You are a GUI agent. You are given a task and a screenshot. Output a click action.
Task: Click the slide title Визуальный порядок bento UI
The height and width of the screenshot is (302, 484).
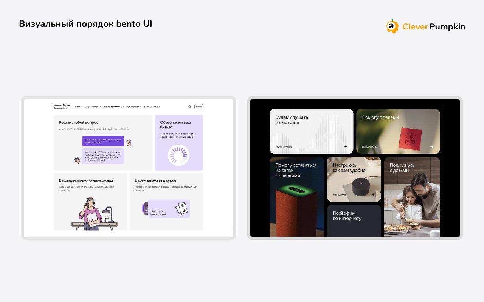click(x=85, y=24)
